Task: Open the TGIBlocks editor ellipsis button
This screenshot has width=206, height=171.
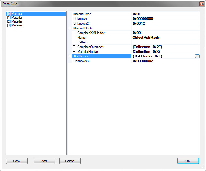Action: (x=197, y=56)
